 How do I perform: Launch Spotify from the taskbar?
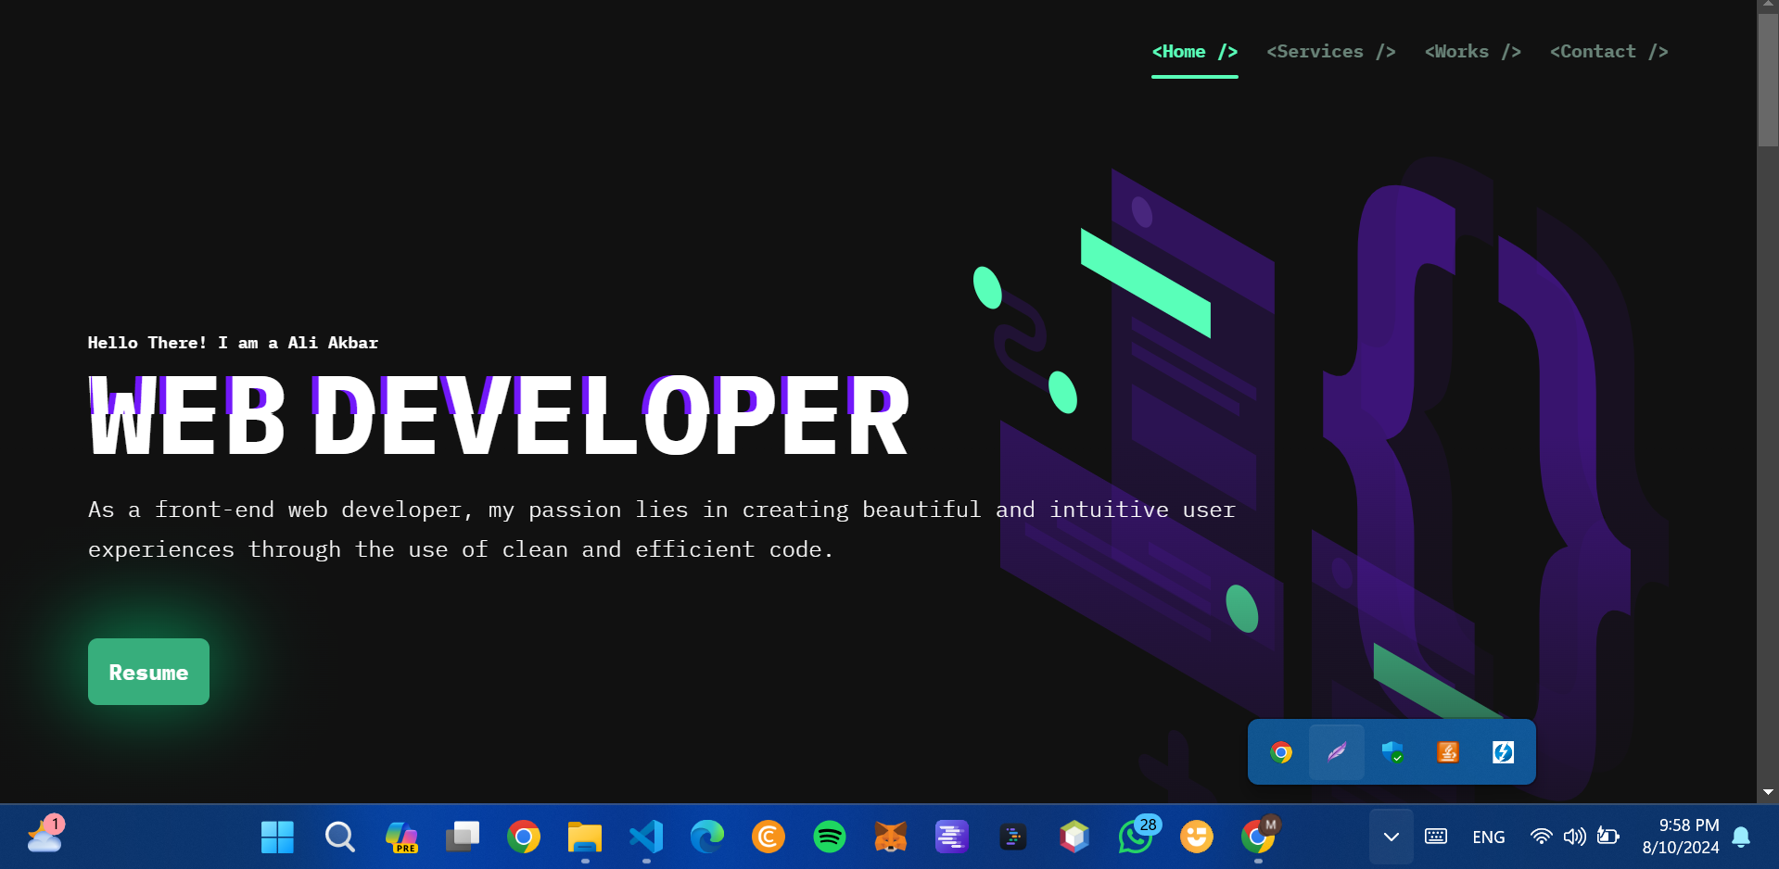click(x=829, y=837)
